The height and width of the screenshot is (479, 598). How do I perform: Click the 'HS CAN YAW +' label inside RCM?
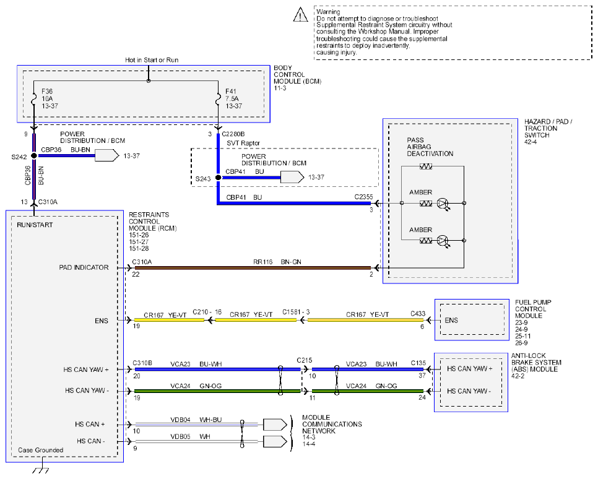click(86, 369)
